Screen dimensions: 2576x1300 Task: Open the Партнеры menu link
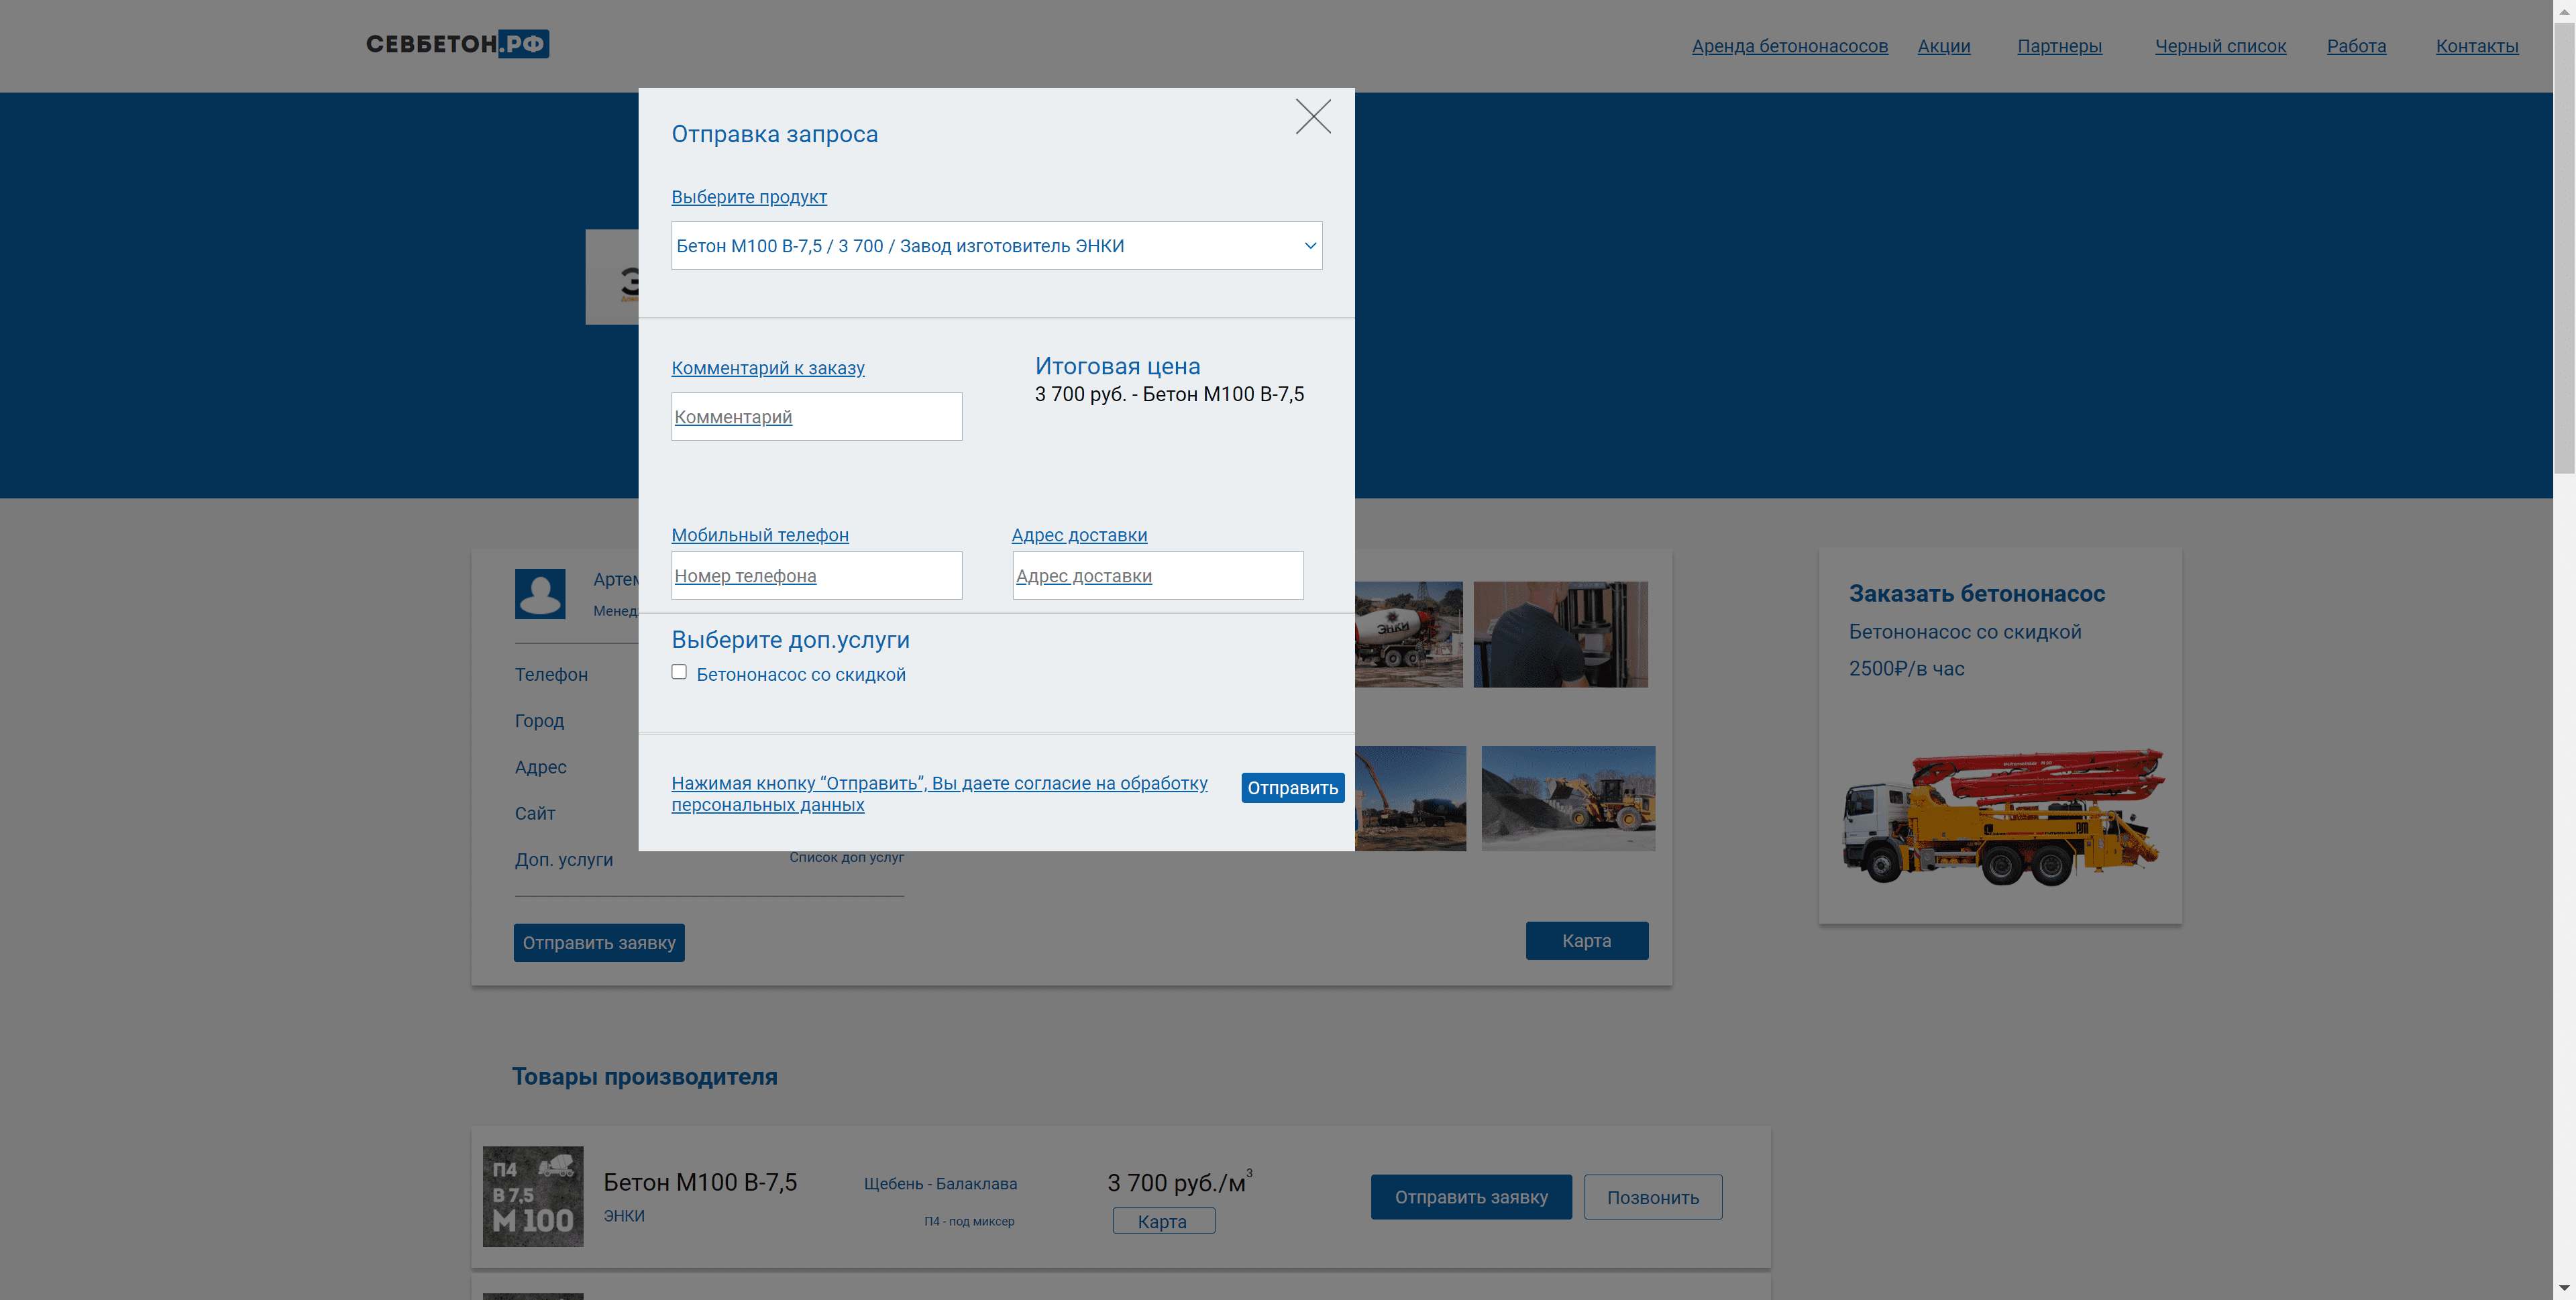pyautogui.click(x=2059, y=46)
